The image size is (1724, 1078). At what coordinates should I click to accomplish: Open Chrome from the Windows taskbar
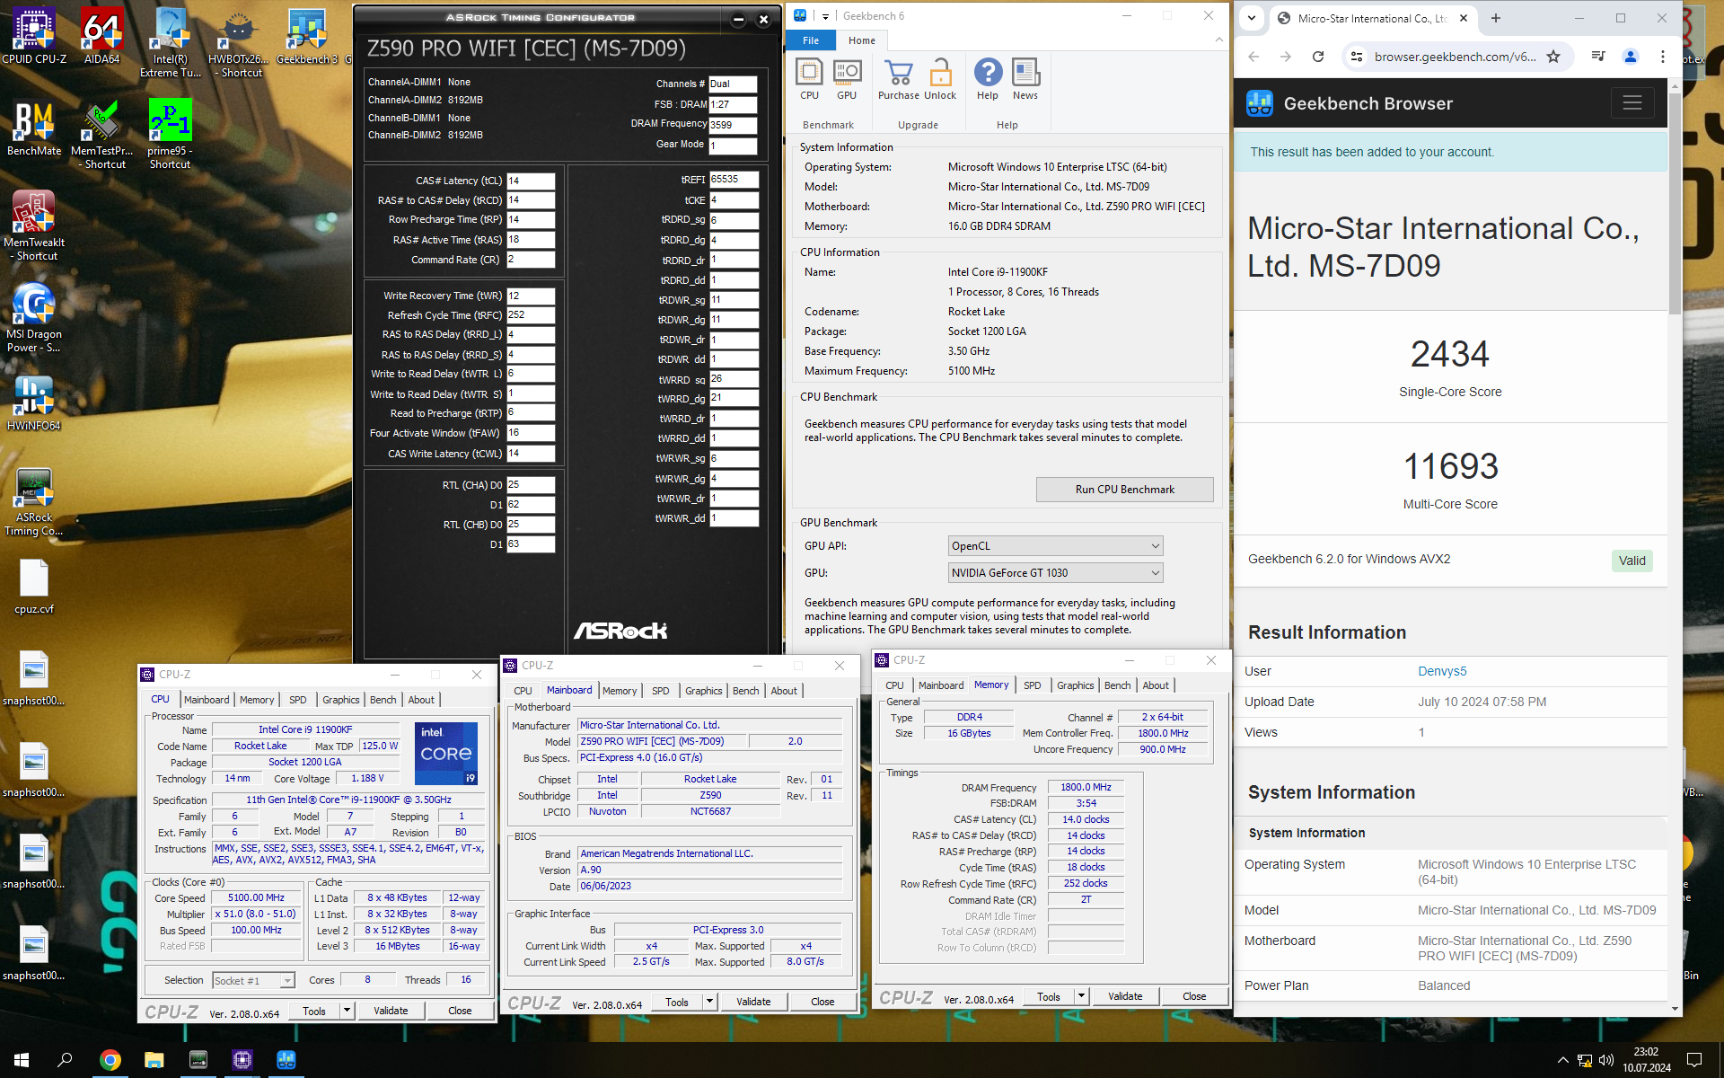pyautogui.click(x=110, y=1060)
